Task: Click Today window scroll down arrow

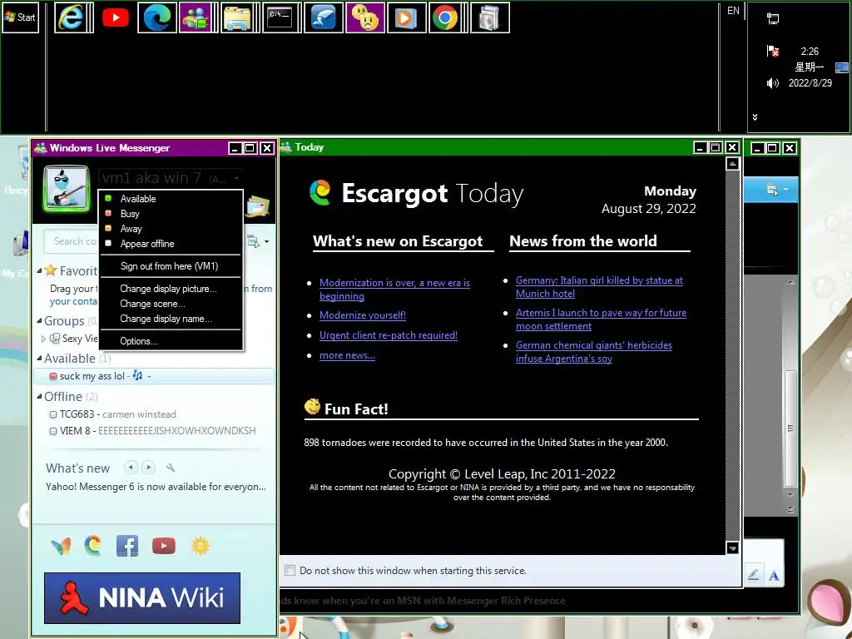Action: 732,548
